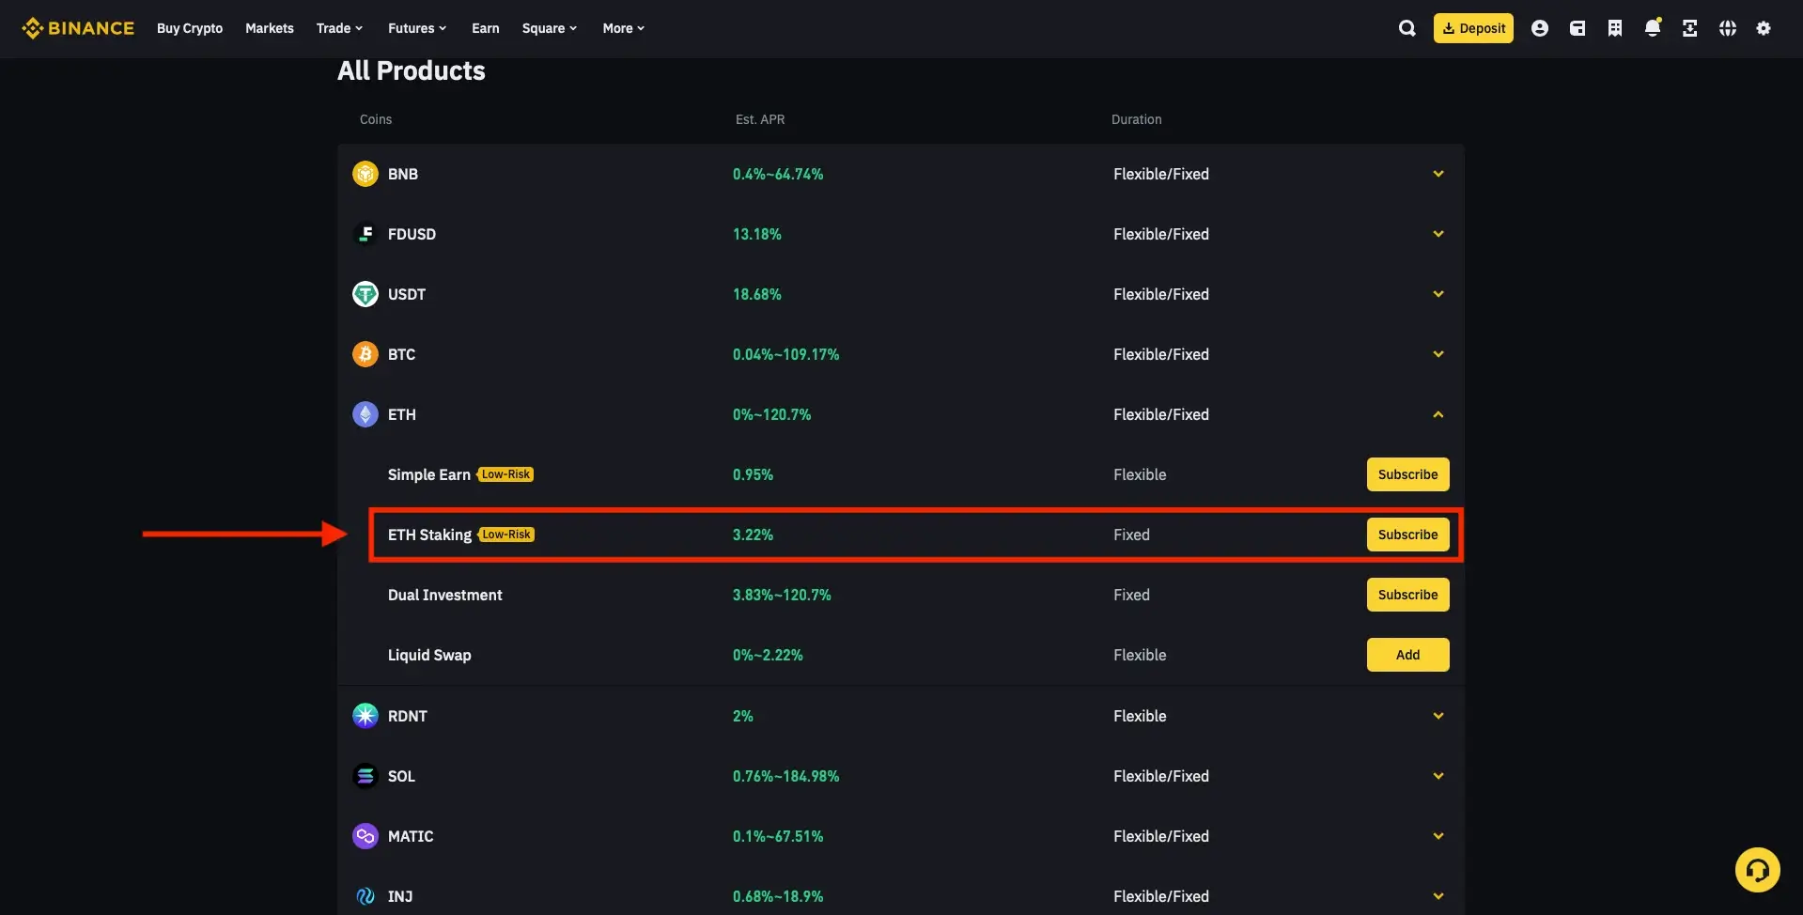Click the BNB coin icon

[x=365, y=174]
